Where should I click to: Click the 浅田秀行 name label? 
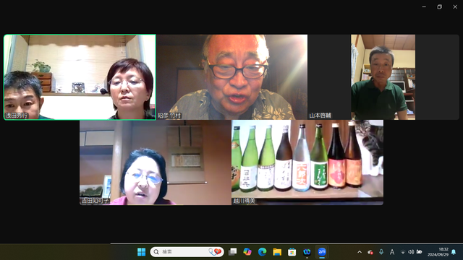pyautogui.click(x=17, y=116)
